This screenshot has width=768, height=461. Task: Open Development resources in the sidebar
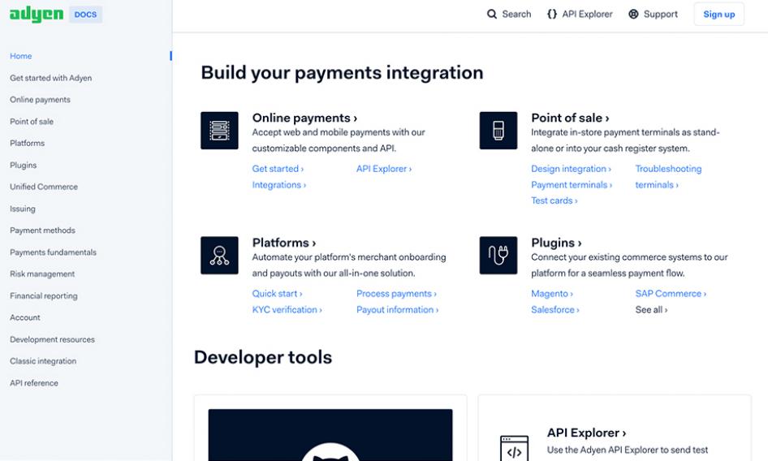point(53,339)
